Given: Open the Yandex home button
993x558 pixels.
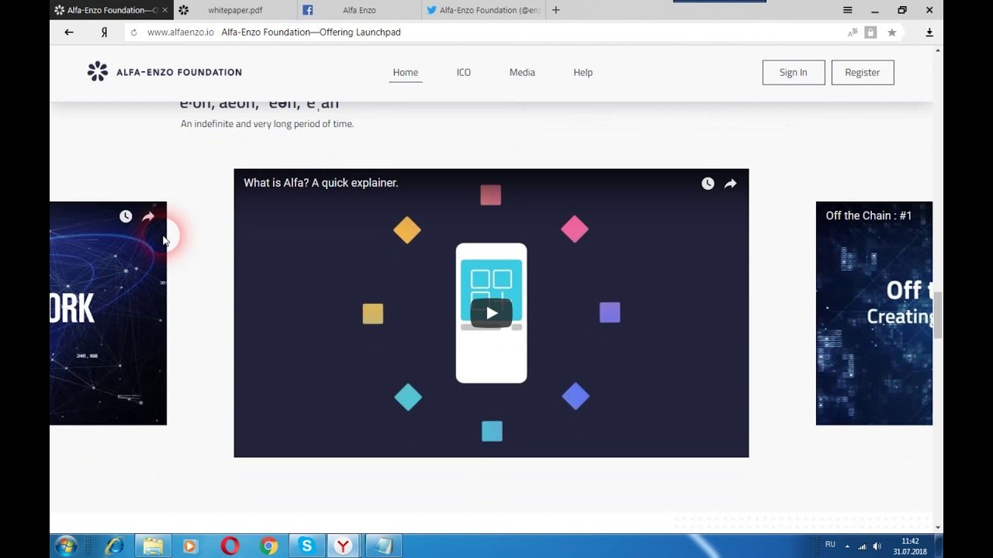Looking at the screenshot, I should (104, 33).
